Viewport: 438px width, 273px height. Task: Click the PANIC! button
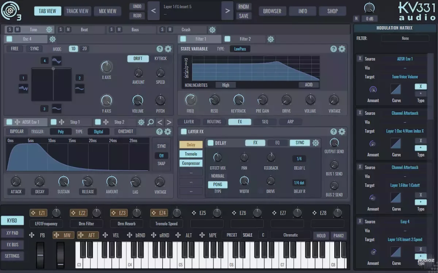[339, 235]
